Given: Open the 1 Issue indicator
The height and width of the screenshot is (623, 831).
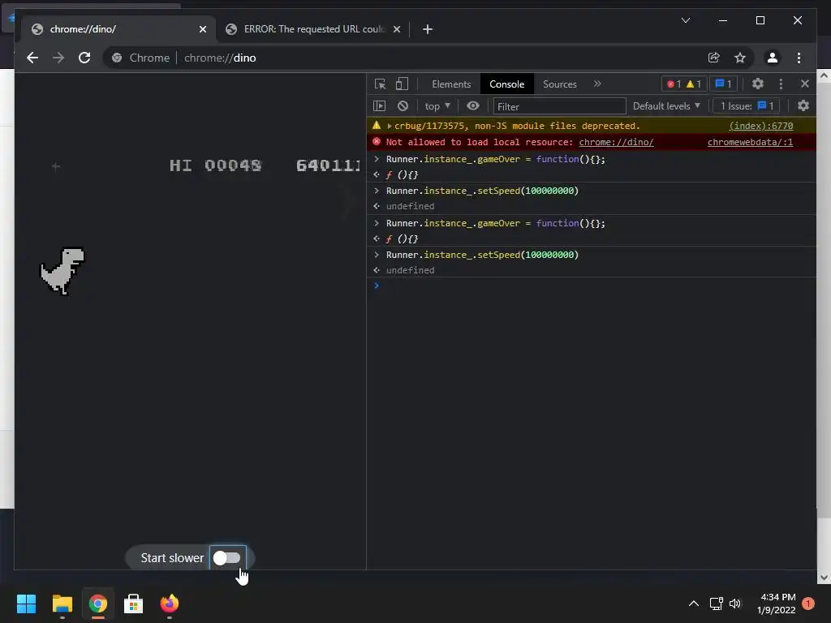Looking at the screenshot, I should pyautogui.click(x=747, y=106).
